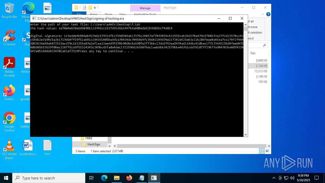Open Explorer help with the question mark icon

[x=268, y=14]
